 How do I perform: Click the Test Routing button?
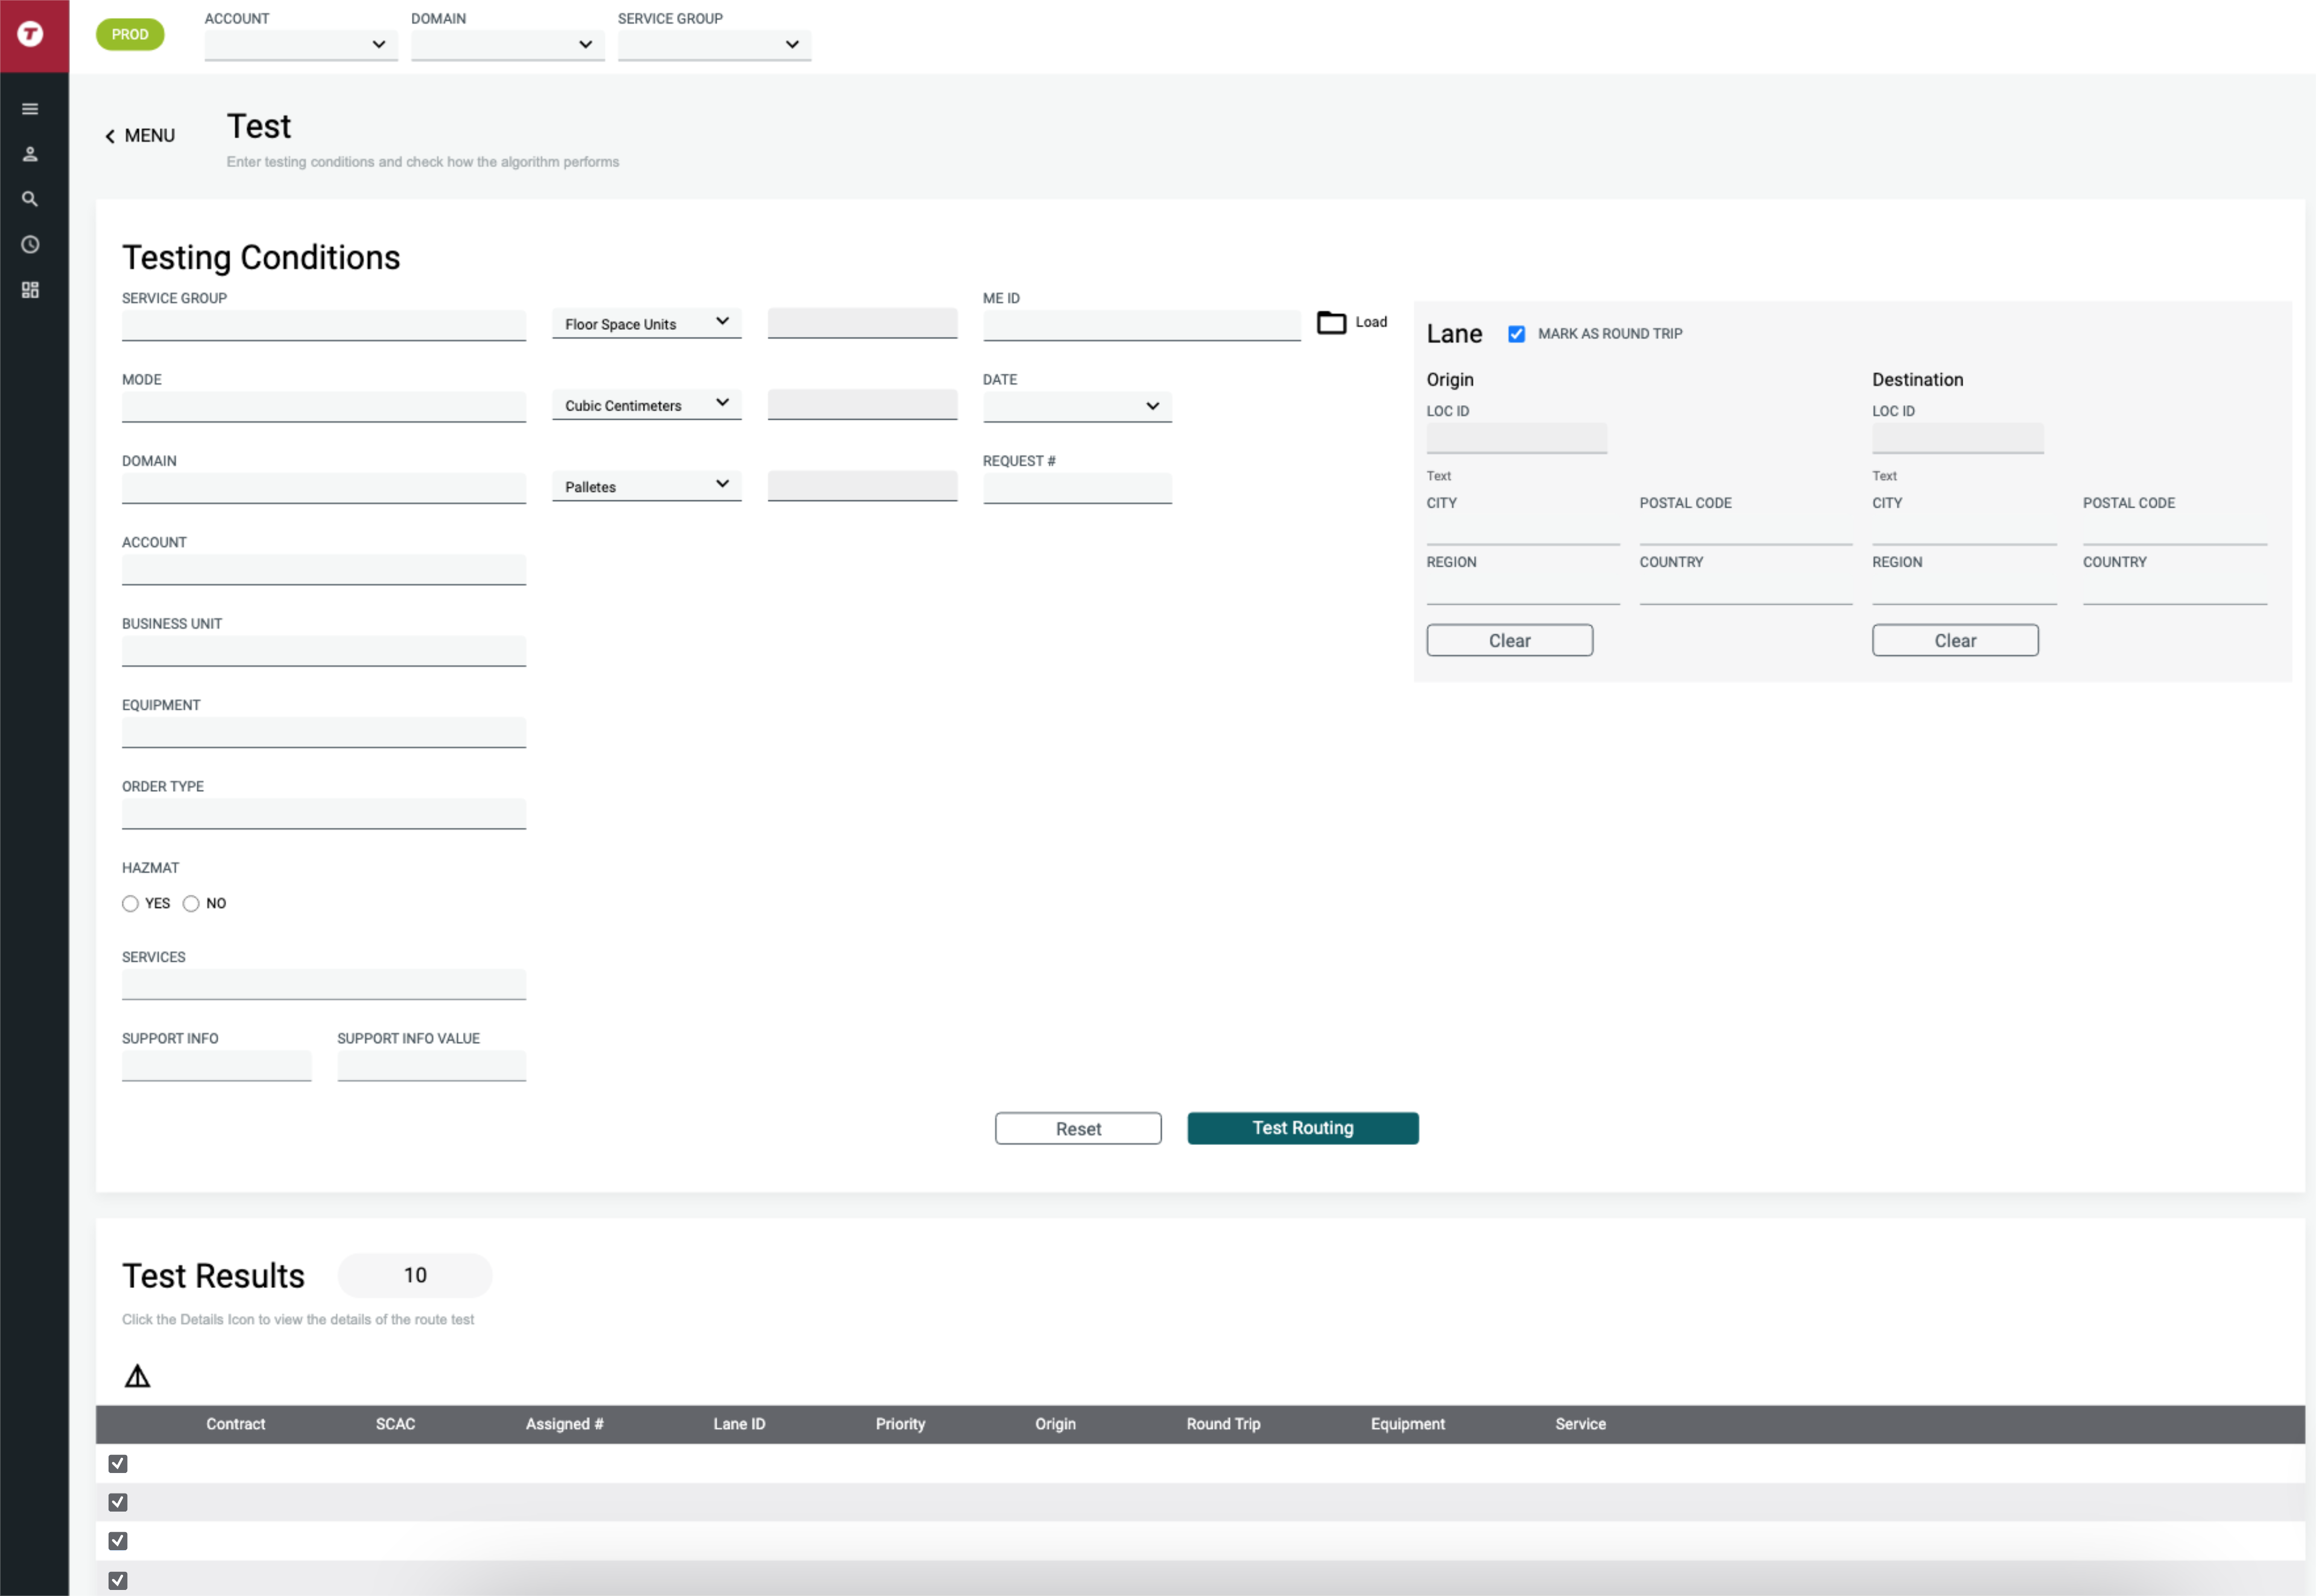(1303, 1128)
